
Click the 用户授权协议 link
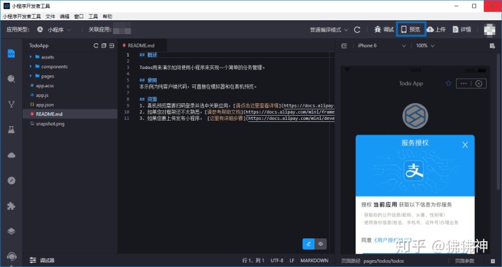[393, 240]
